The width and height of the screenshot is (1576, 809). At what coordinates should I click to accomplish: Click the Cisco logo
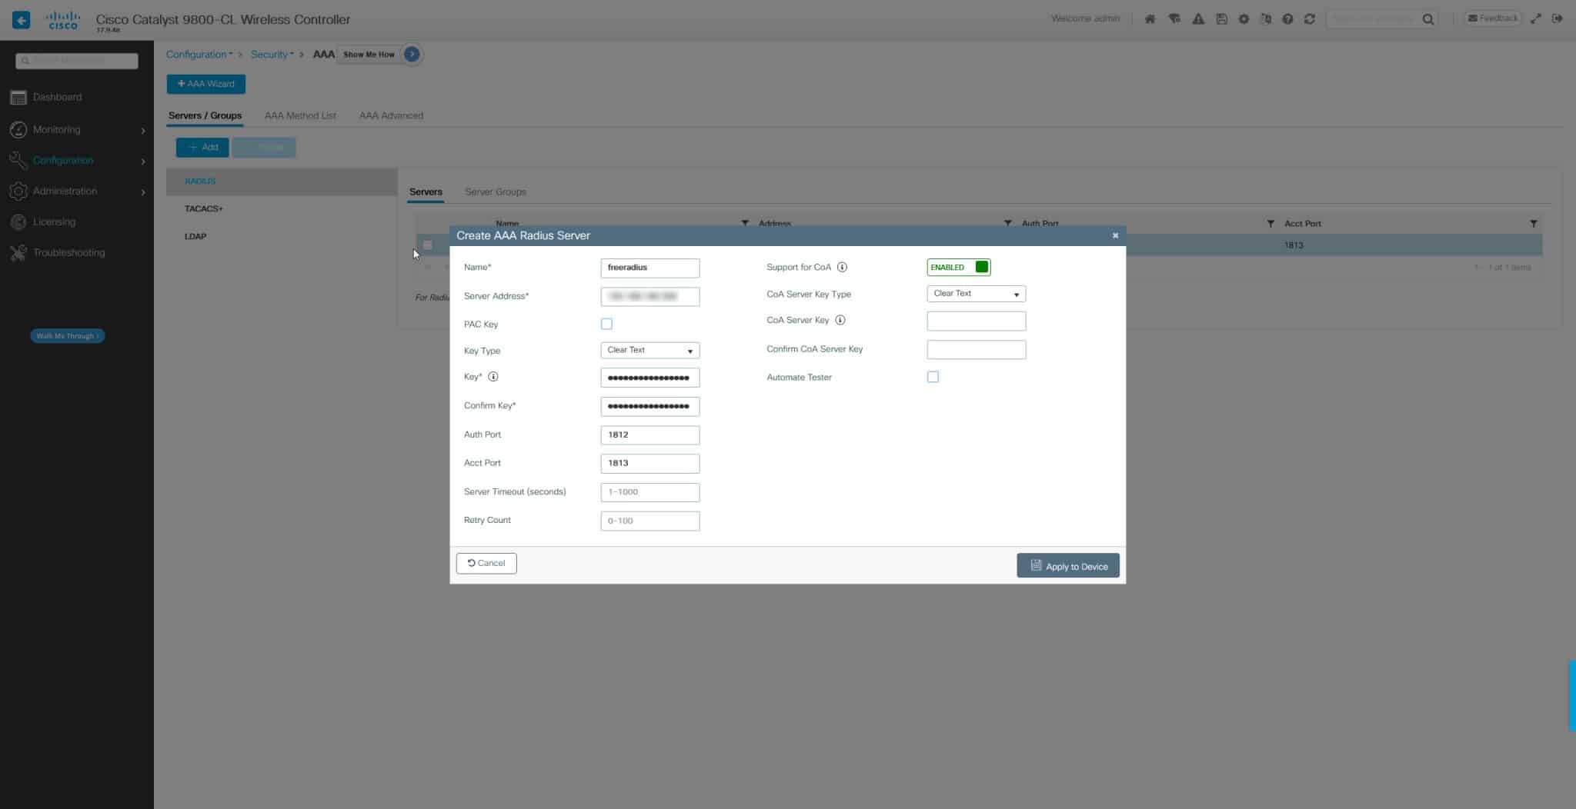(63, 20)
